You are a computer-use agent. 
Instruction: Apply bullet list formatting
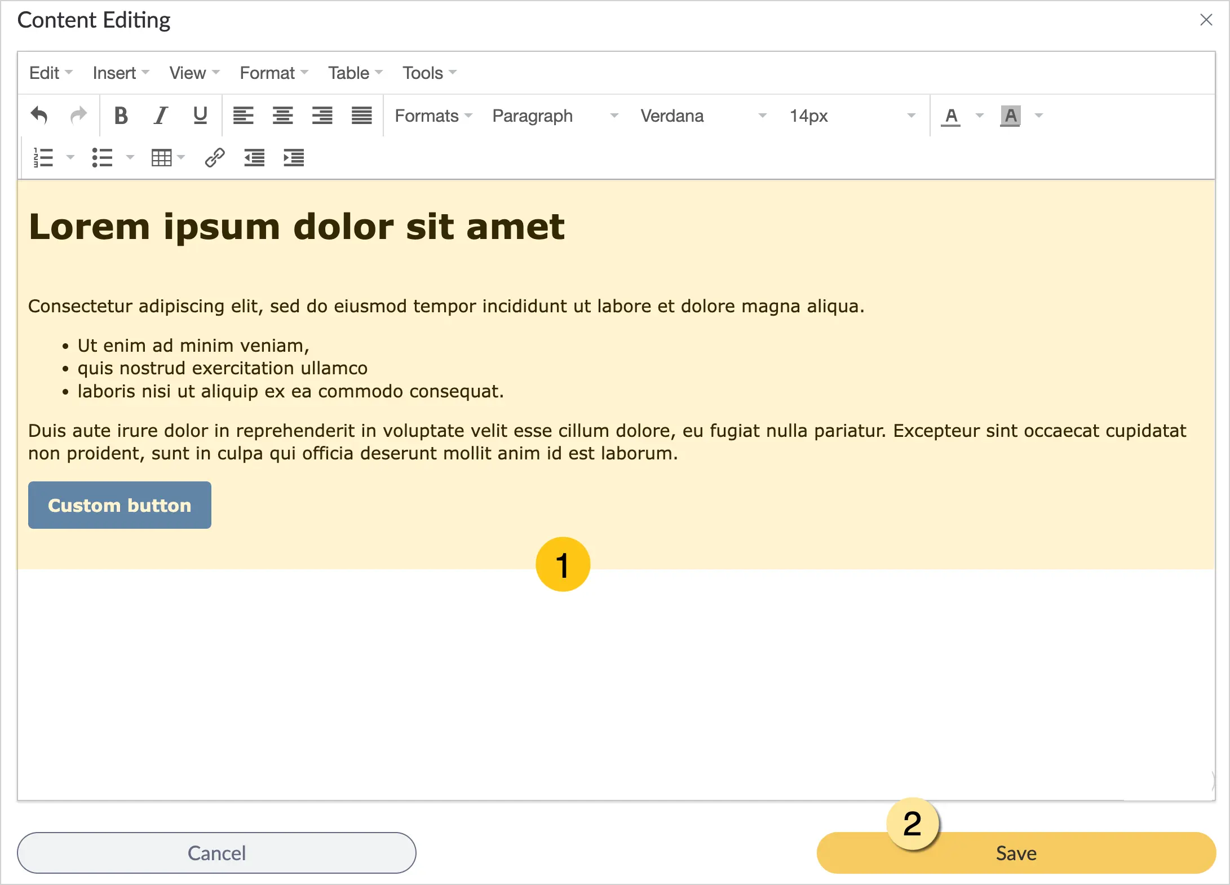(x=103, y=158)
